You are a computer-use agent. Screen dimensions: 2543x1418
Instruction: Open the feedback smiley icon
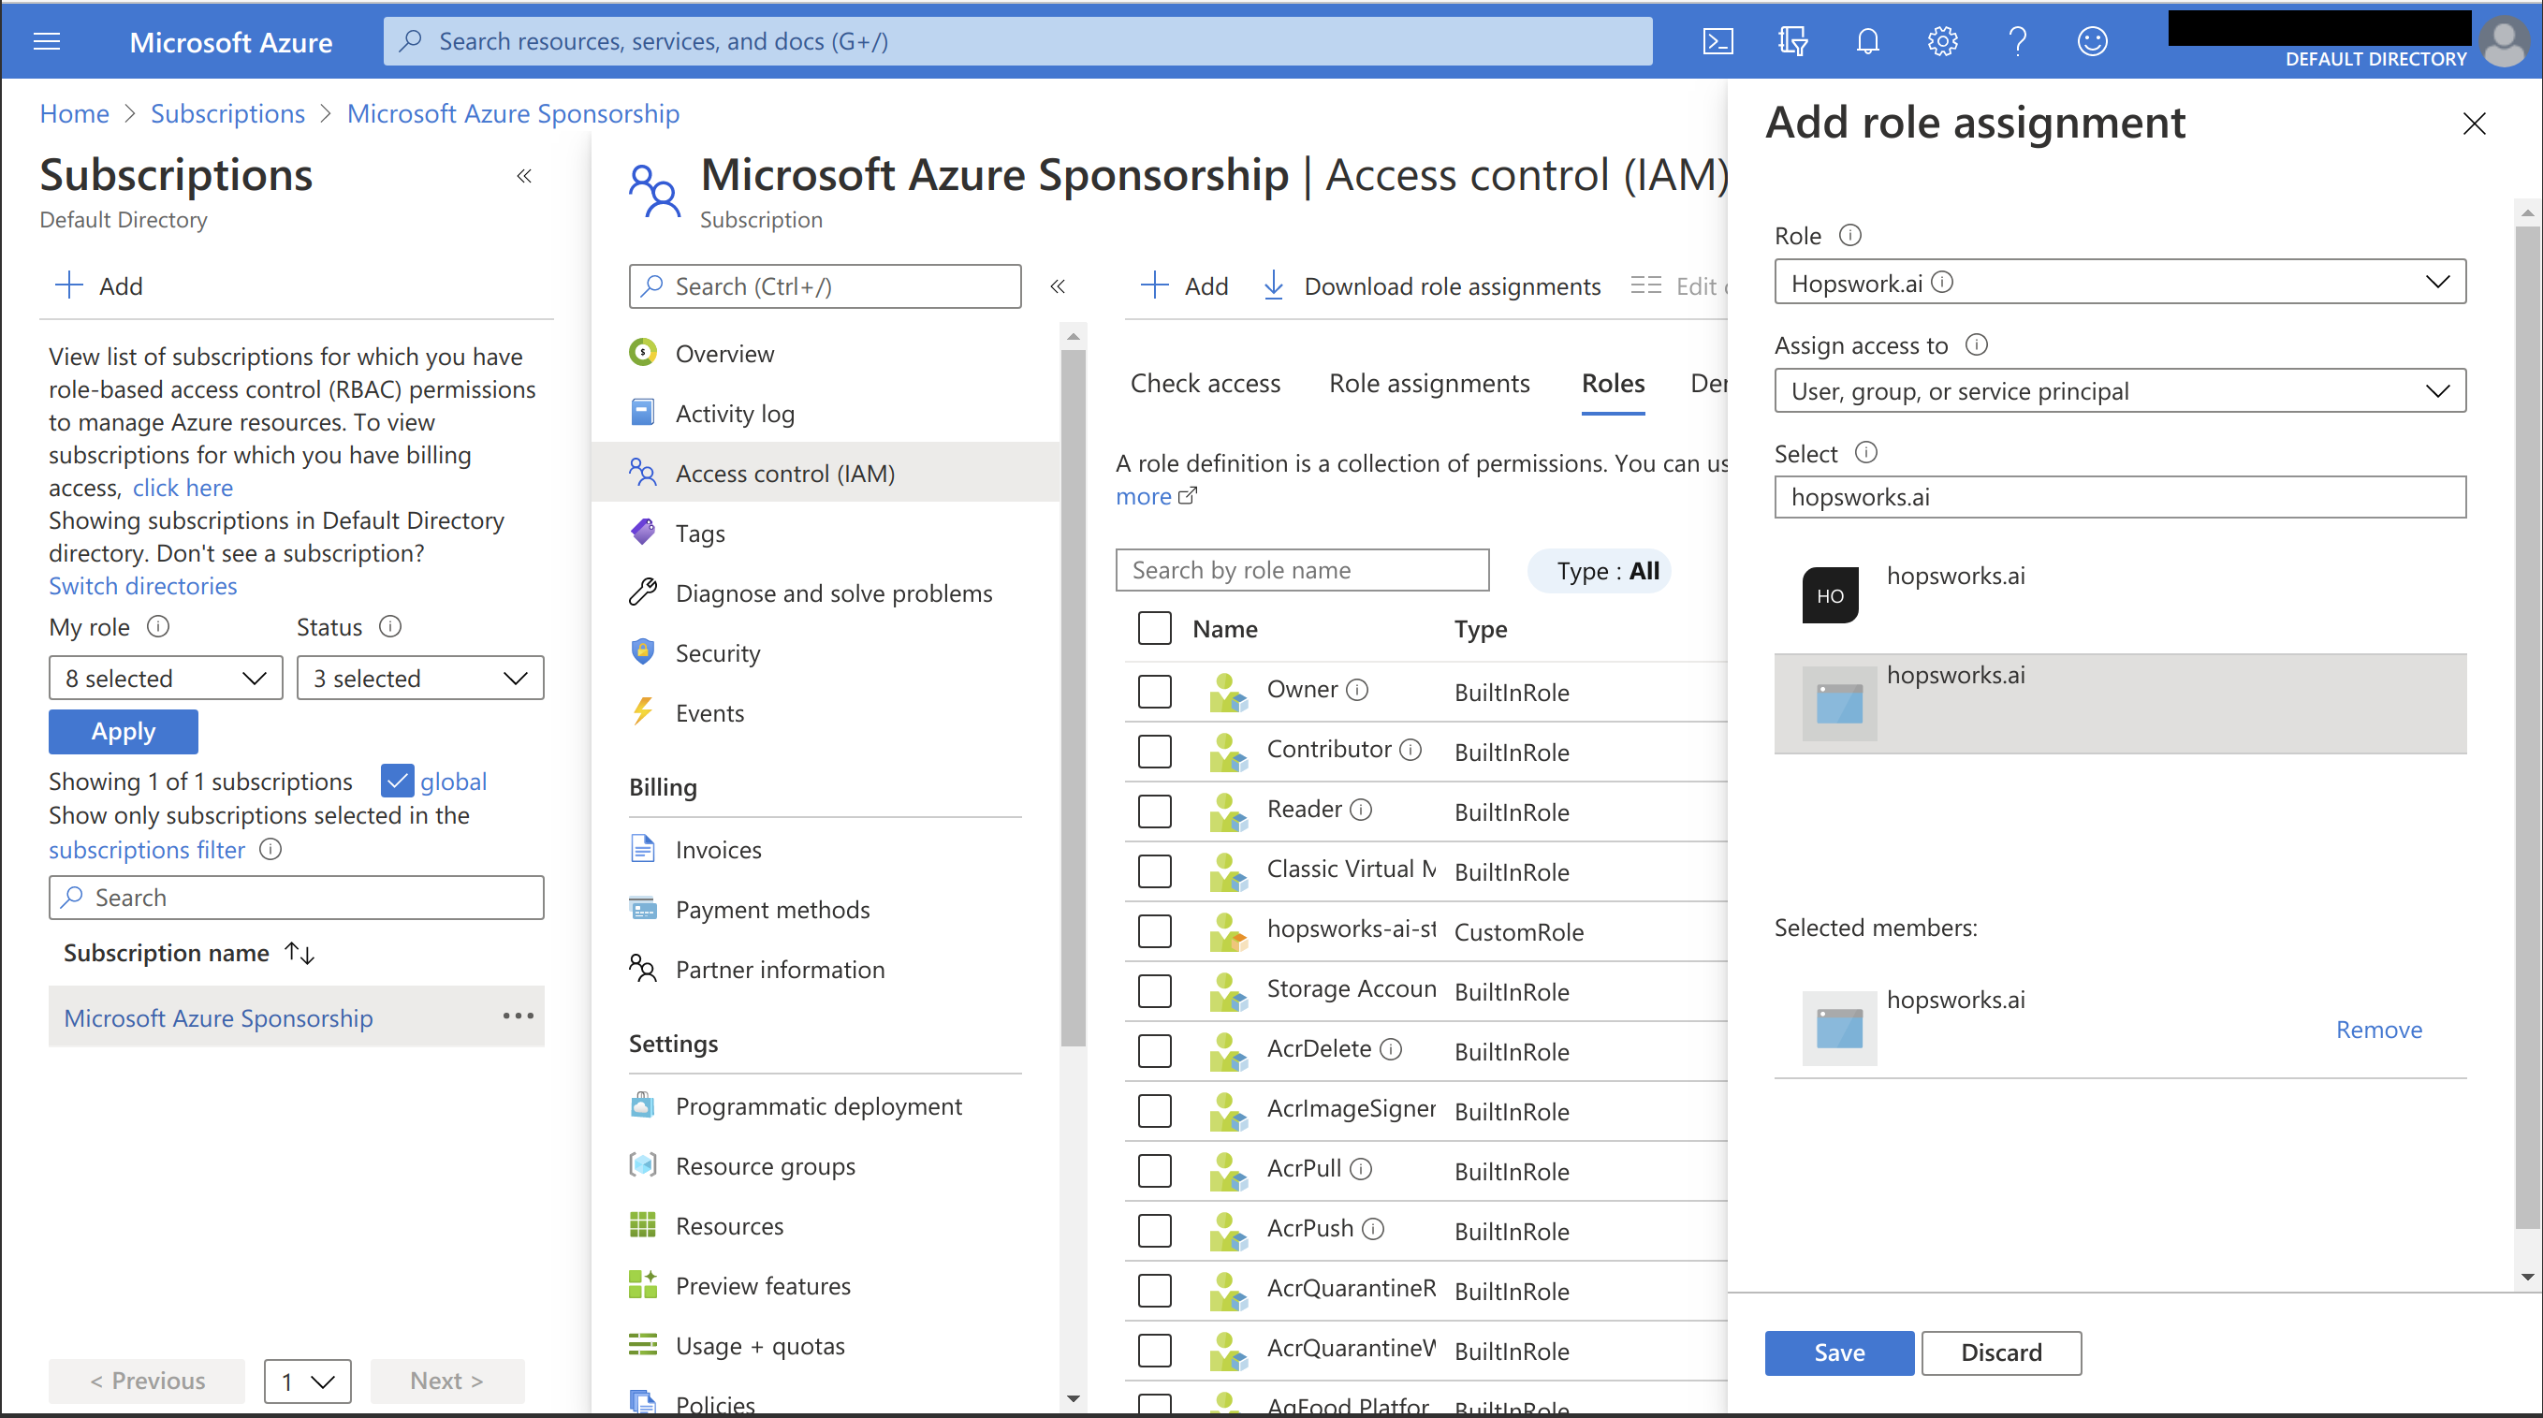coord(2092,41)
